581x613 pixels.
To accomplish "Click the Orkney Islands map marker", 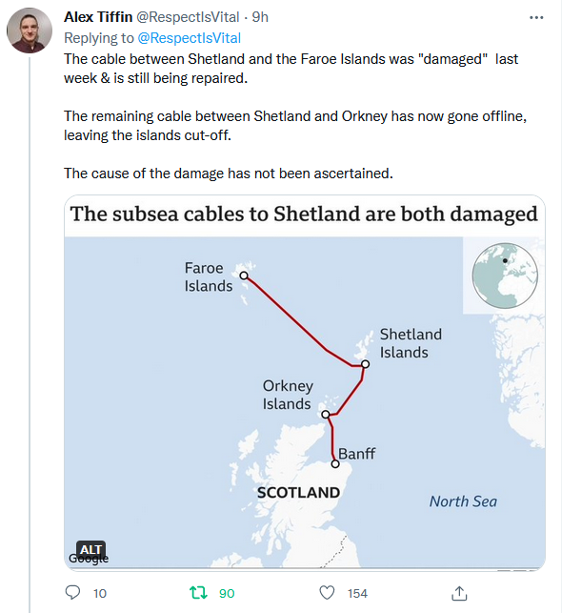I will point(326,415).
